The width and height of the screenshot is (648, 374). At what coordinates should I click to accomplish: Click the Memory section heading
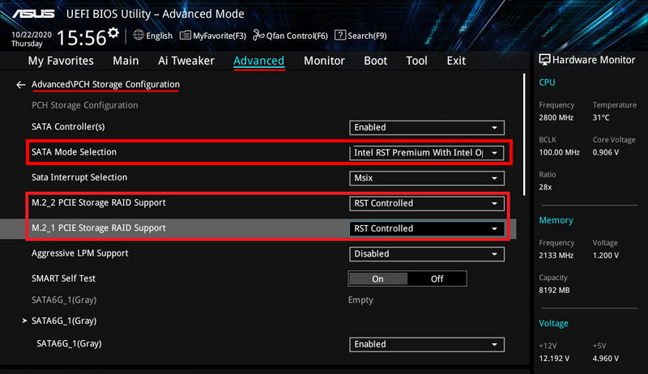pos(556,220)
